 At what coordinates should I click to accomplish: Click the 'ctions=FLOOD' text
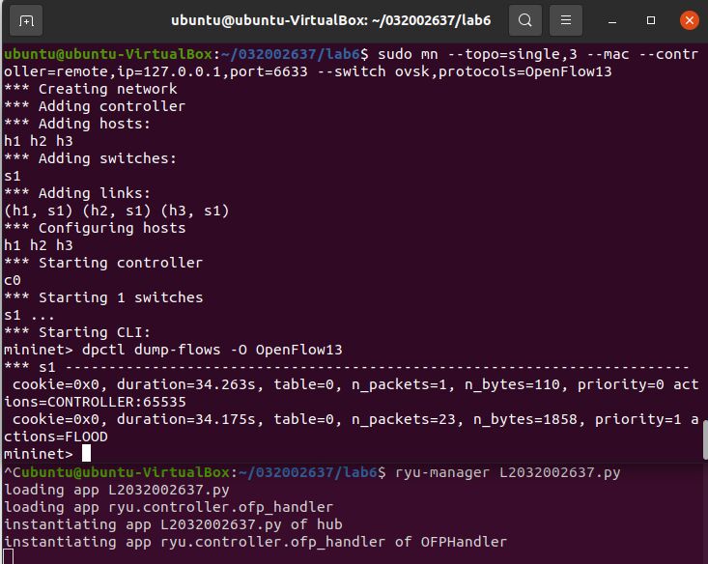tap(55, 437)
